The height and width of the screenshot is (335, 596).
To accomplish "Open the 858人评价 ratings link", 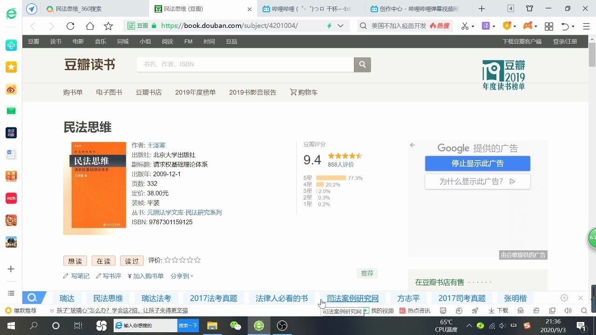I will pyautogui.click(x=341, y=164).
